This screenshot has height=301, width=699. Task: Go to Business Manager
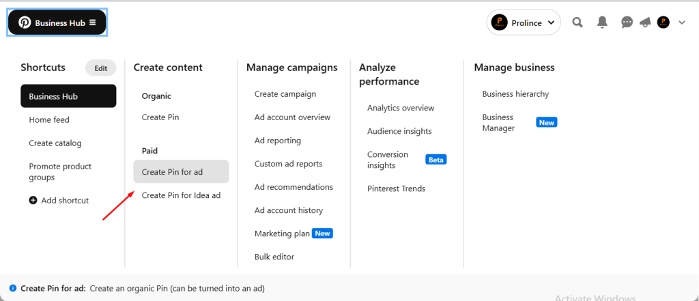tap(498, 123)
